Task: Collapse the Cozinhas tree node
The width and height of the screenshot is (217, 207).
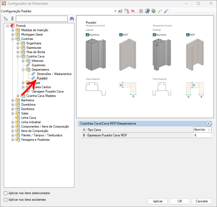Action: pyautogui.click(x=13, y=39)
